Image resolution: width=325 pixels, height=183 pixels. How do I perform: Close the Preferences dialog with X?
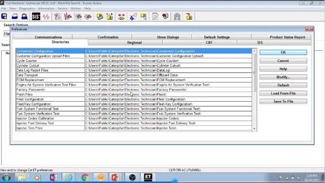pos(308,30)
